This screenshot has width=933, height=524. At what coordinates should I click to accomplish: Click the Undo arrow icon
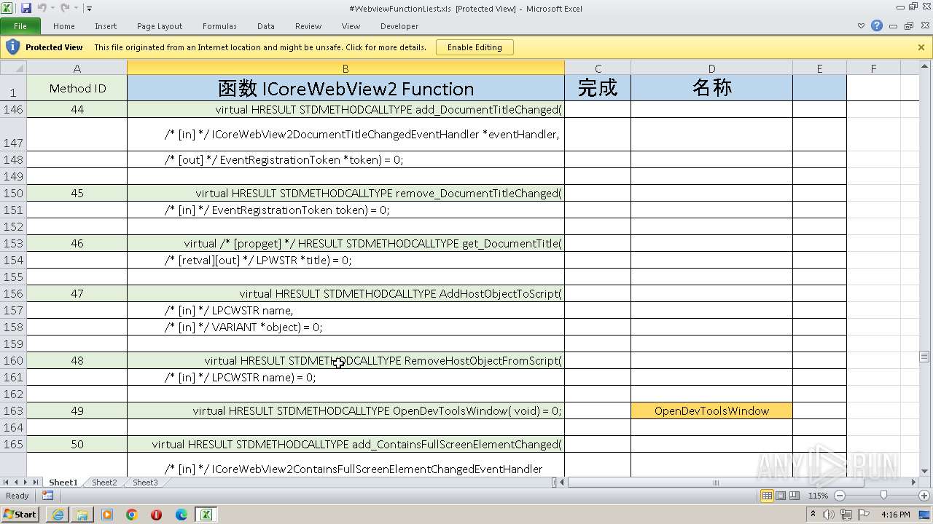[42, 8]
